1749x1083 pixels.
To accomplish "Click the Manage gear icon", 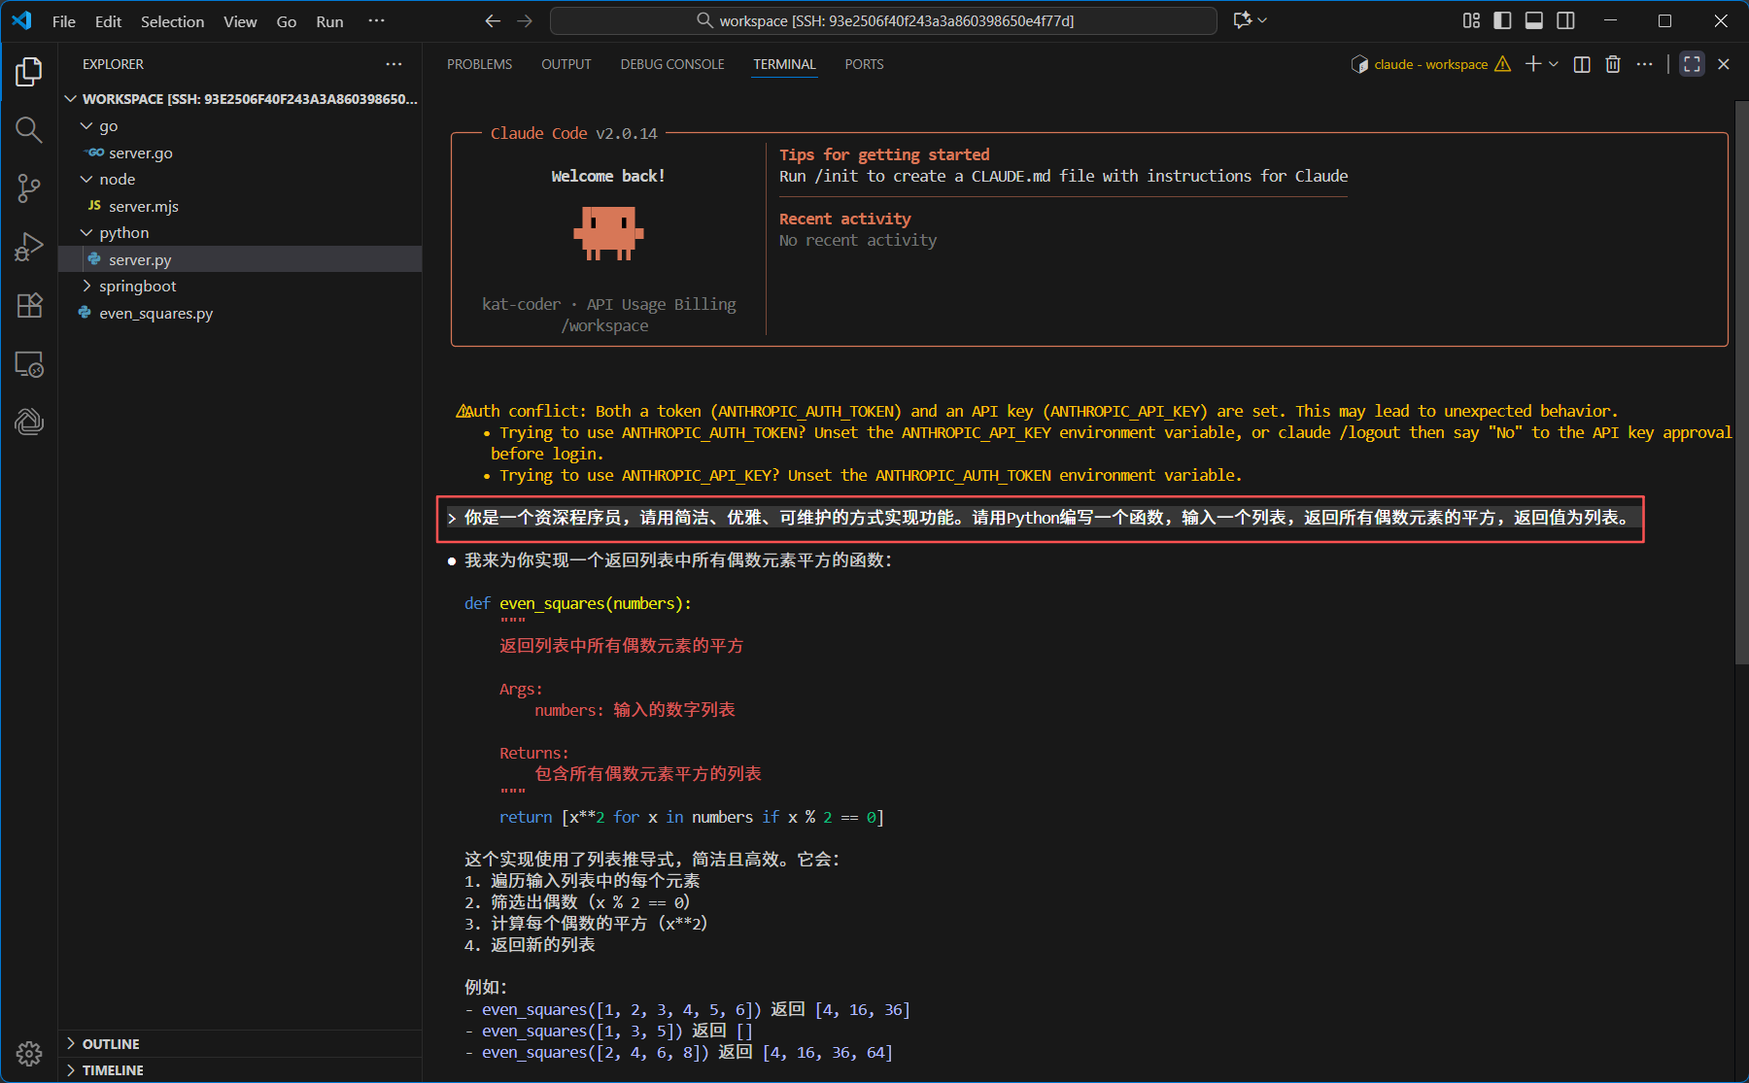I will click(x=29, y=1053).
